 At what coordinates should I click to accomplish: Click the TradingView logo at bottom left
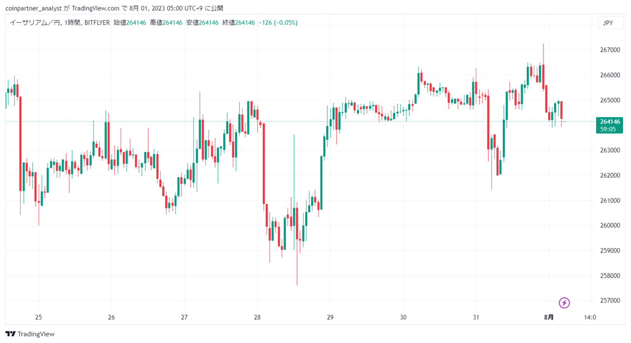30,334
